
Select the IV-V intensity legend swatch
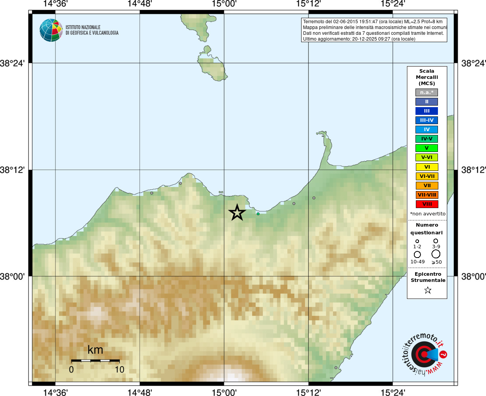pyautogui.click(x=427, y=139)
